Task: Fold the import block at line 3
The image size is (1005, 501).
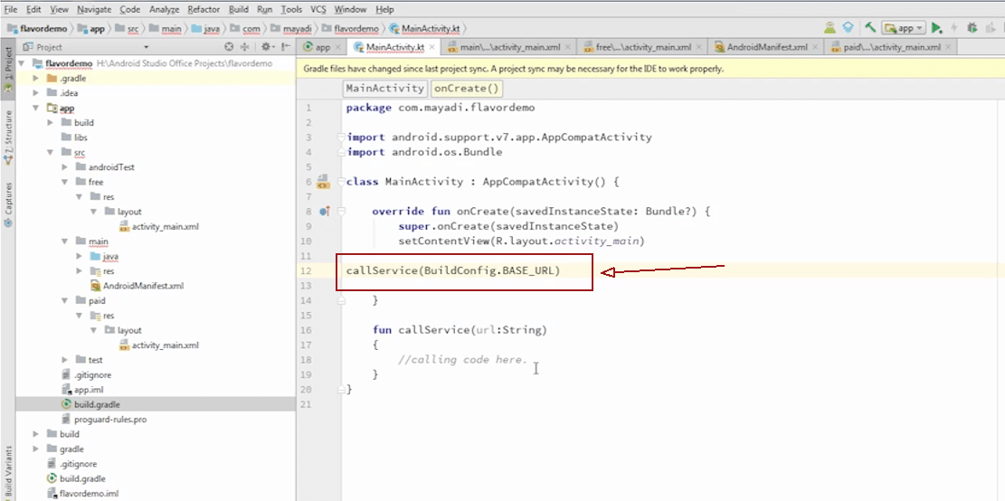Action: point(342,137)
